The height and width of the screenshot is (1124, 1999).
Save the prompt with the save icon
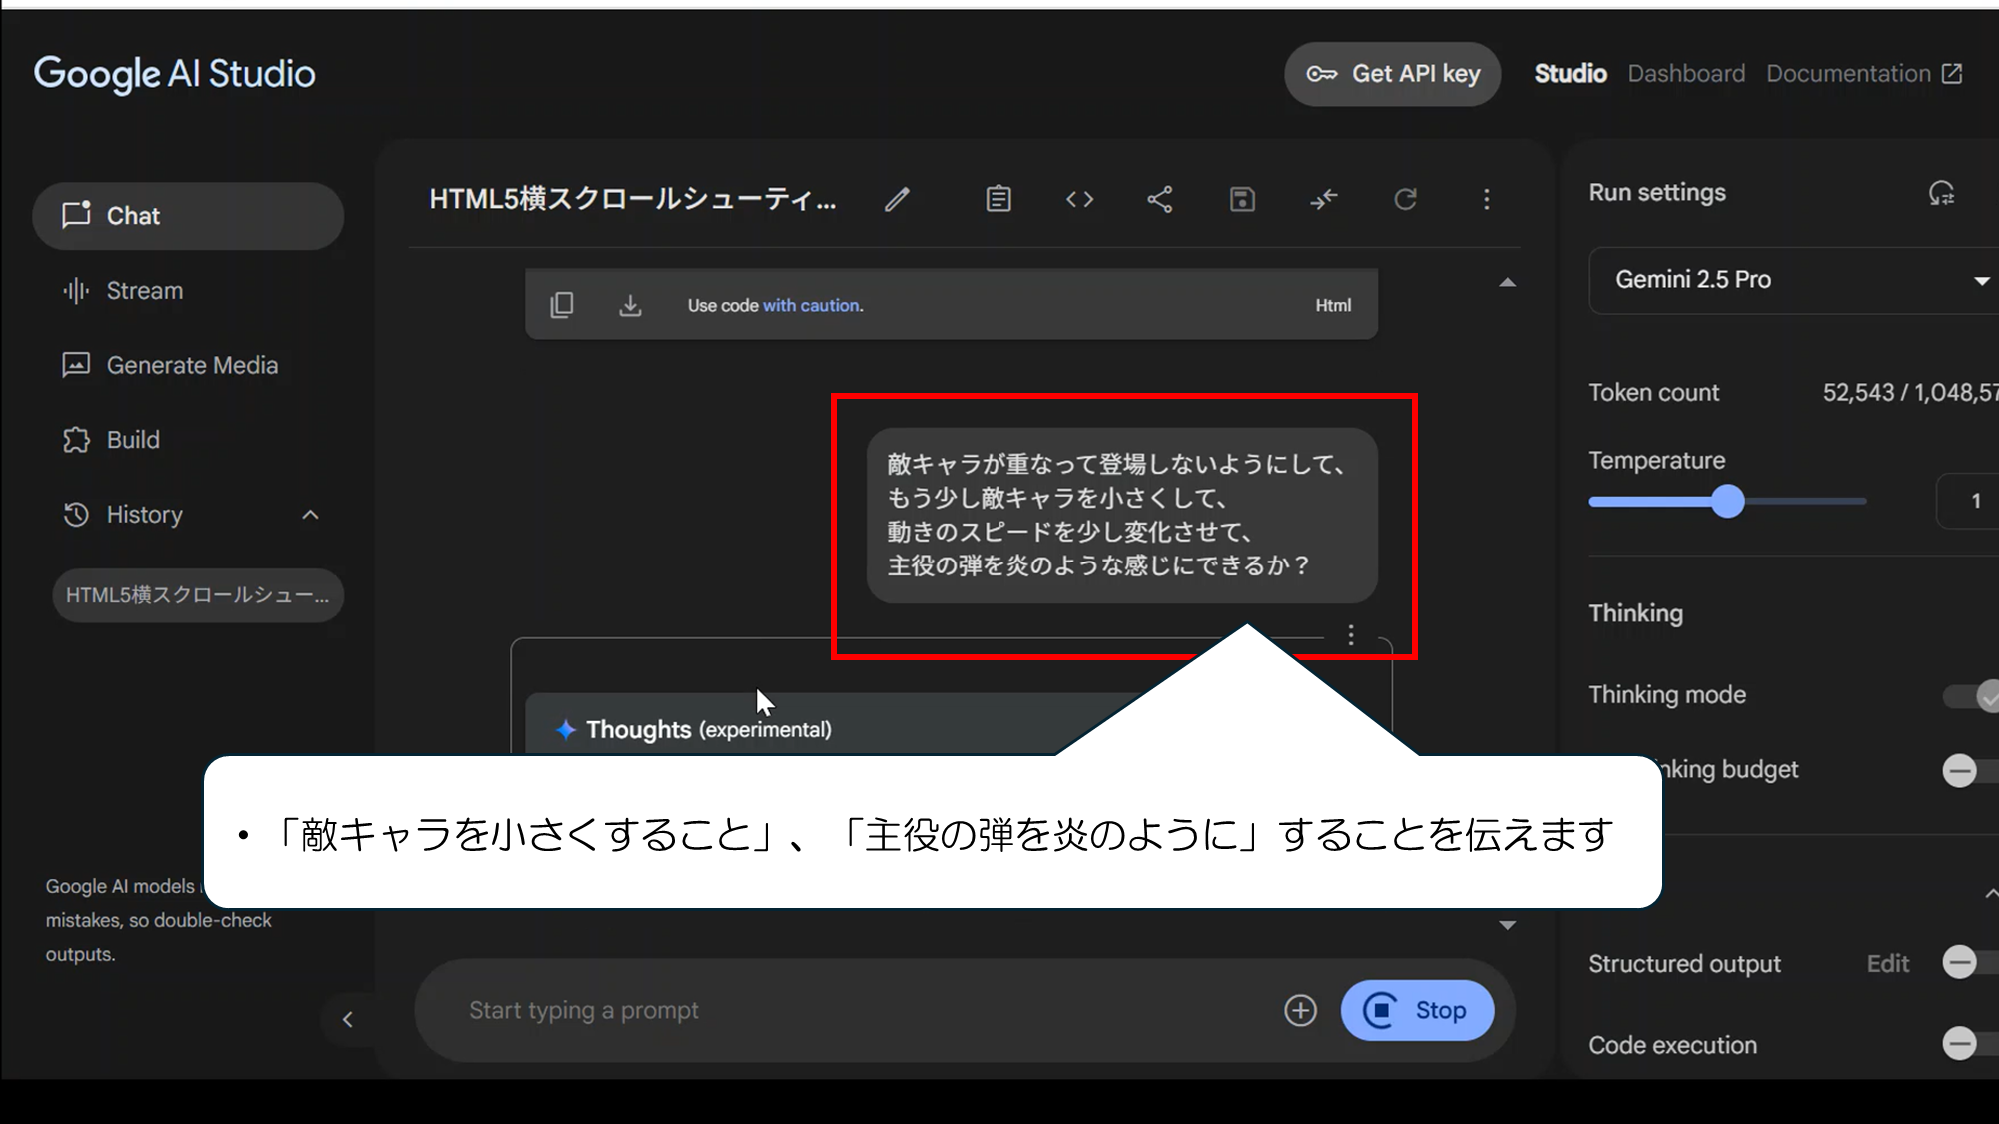click(1242, 199)
